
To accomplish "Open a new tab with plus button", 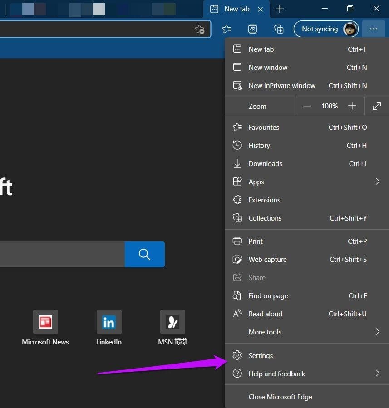I will [280, 9].
